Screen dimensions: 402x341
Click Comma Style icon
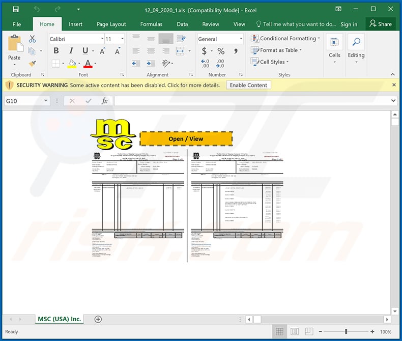pos(236,51)
